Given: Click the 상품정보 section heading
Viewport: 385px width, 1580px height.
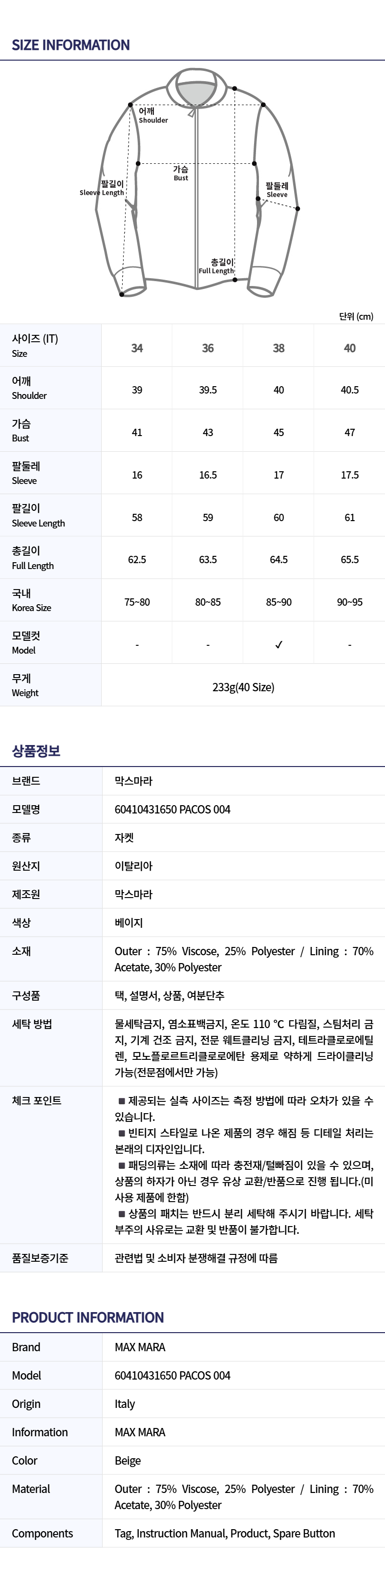Looking at the screenshot, I should pyautogui.click(x=36, y=751).
